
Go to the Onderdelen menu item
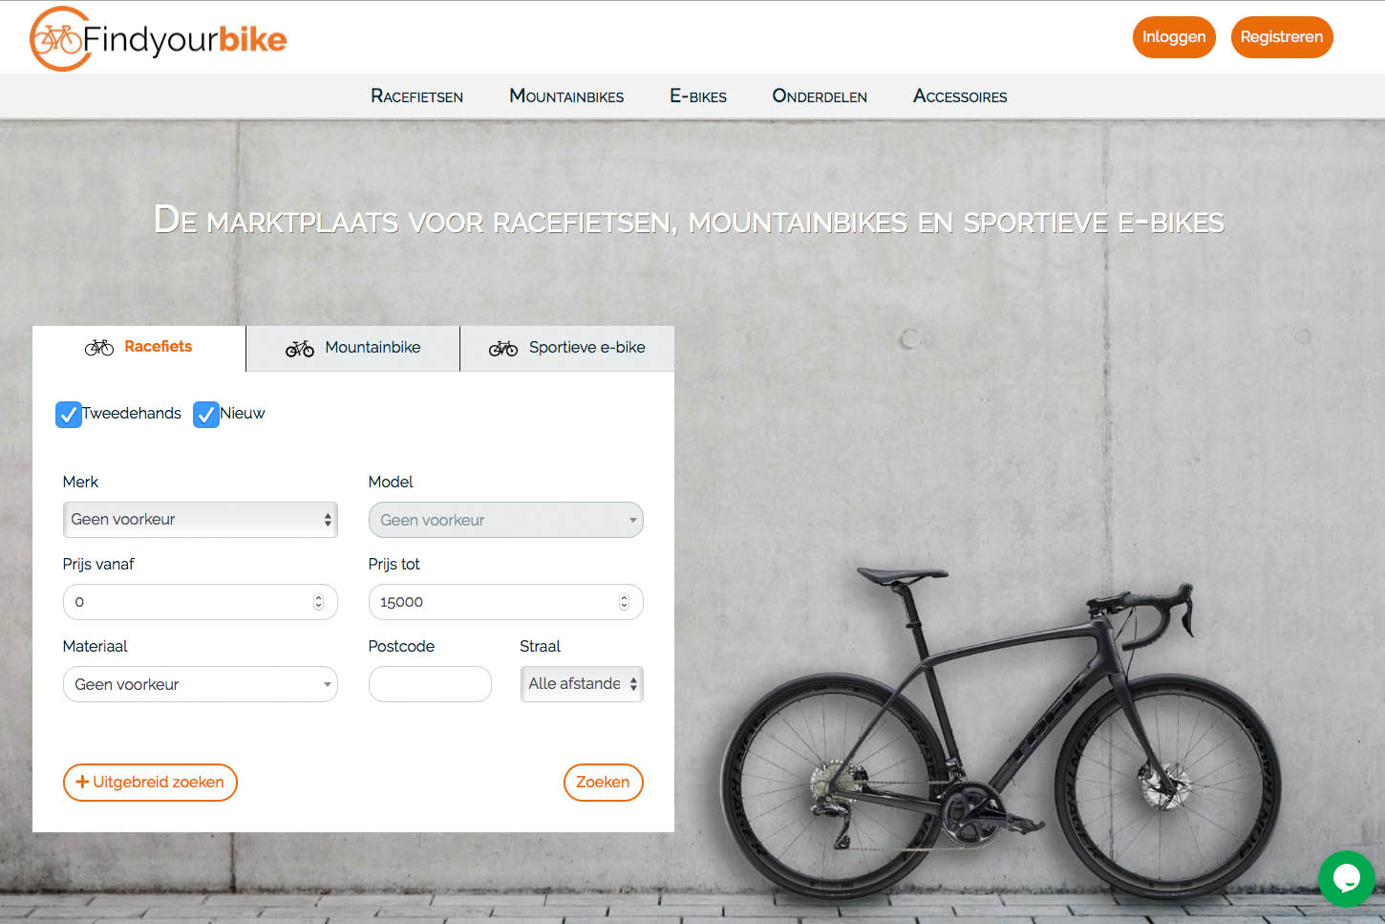point(820,96)
